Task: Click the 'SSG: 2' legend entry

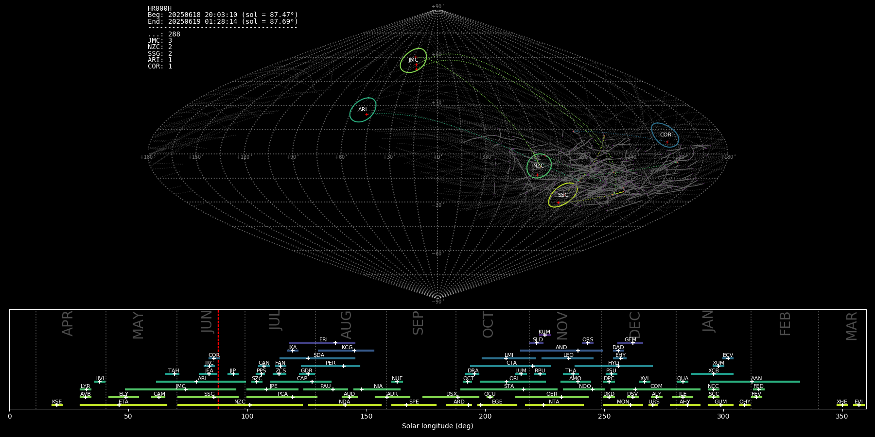Action: pos(160,53)
